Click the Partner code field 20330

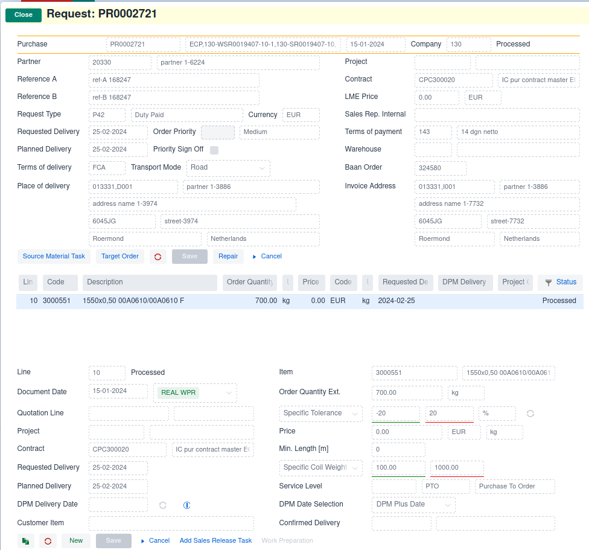[120, 63]
